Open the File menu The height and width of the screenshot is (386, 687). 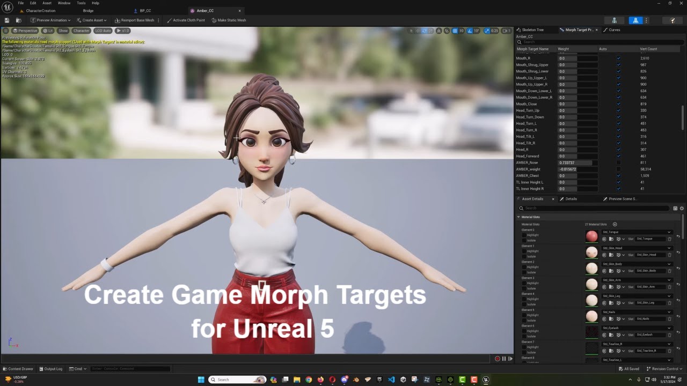[x=21, y=3]
